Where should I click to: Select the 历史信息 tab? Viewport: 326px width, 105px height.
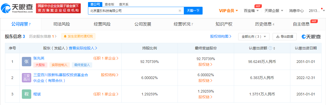pos(265,24)
